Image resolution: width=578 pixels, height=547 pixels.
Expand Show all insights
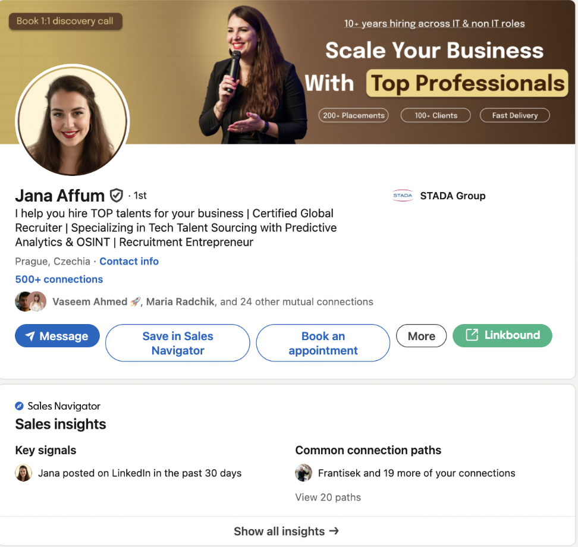point(287,531)
